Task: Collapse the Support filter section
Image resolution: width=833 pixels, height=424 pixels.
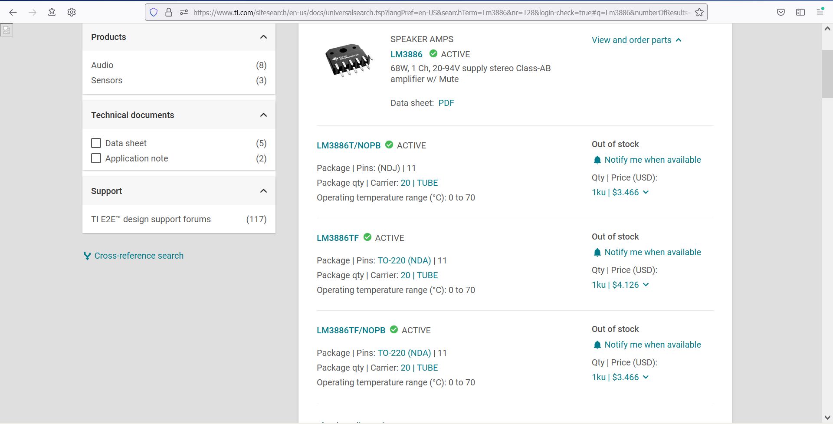Action: (263, 191)
